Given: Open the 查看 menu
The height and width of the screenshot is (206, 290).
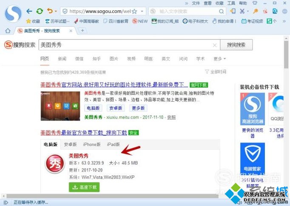Looking at the screenshot, I should click(x=208, y=3).
